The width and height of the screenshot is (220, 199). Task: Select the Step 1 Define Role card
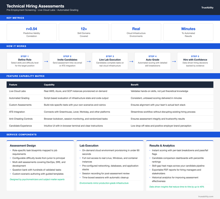25,61
